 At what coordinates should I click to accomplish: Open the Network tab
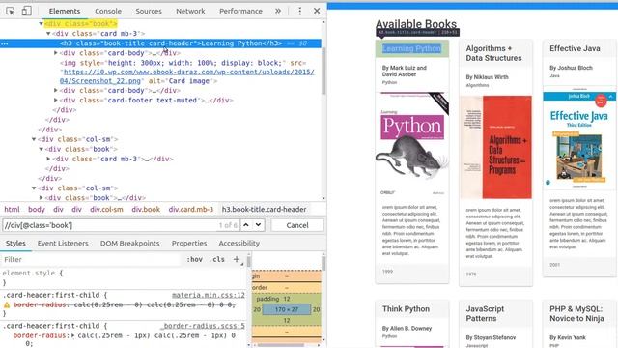(x=190, y=11)
